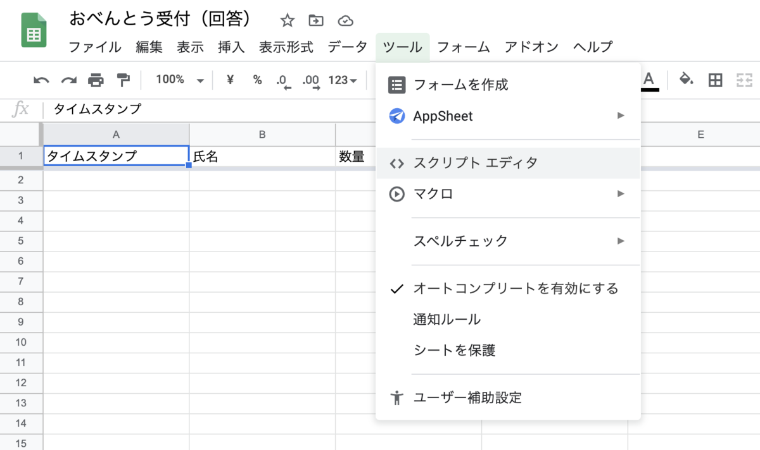Select row 5 header

click(x=21, y=241)
